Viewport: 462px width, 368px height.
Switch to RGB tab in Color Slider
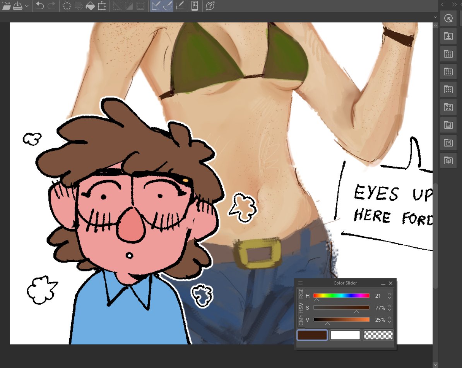(301, 293)
